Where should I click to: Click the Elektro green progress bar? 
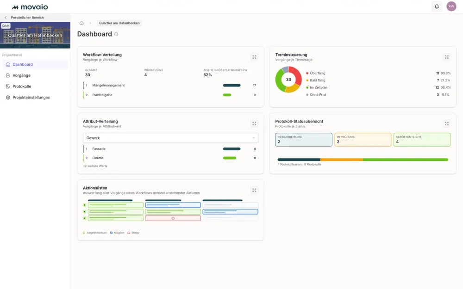[x=230, y=158]
